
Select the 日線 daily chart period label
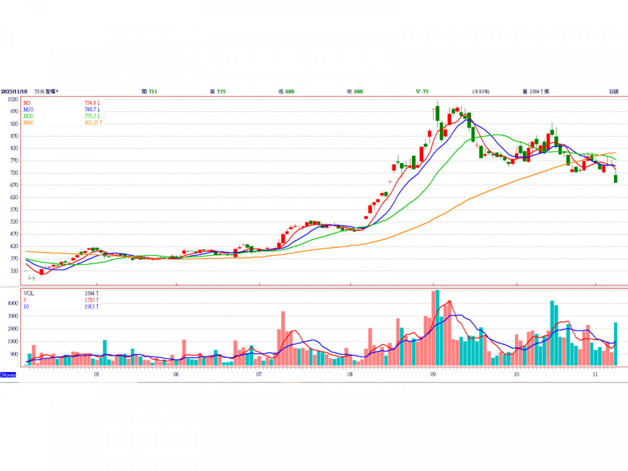point(613,92)
